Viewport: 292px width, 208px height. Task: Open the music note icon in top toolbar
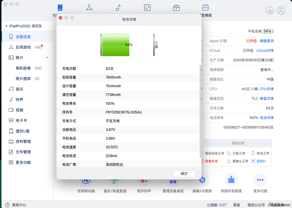pyautogui.click(x=118, y=8)
